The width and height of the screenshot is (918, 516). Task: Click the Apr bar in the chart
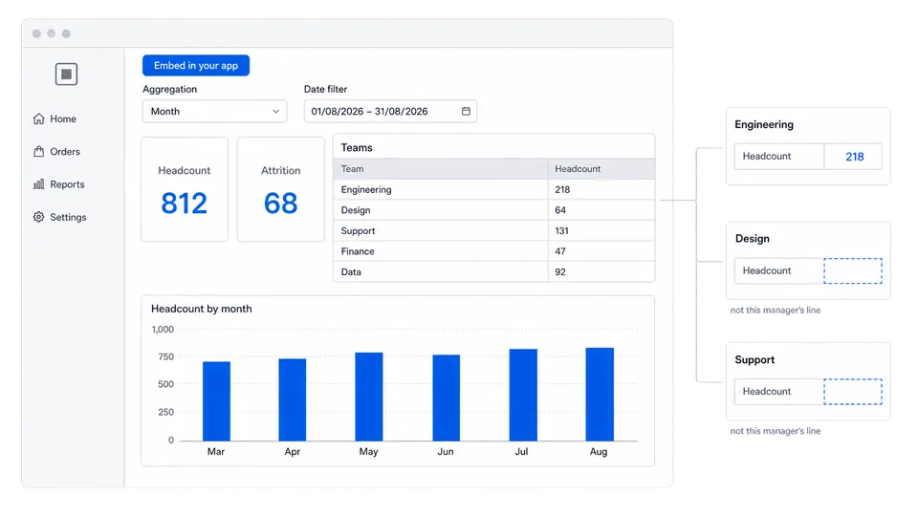pyautogui.click(x=293, y=399)
